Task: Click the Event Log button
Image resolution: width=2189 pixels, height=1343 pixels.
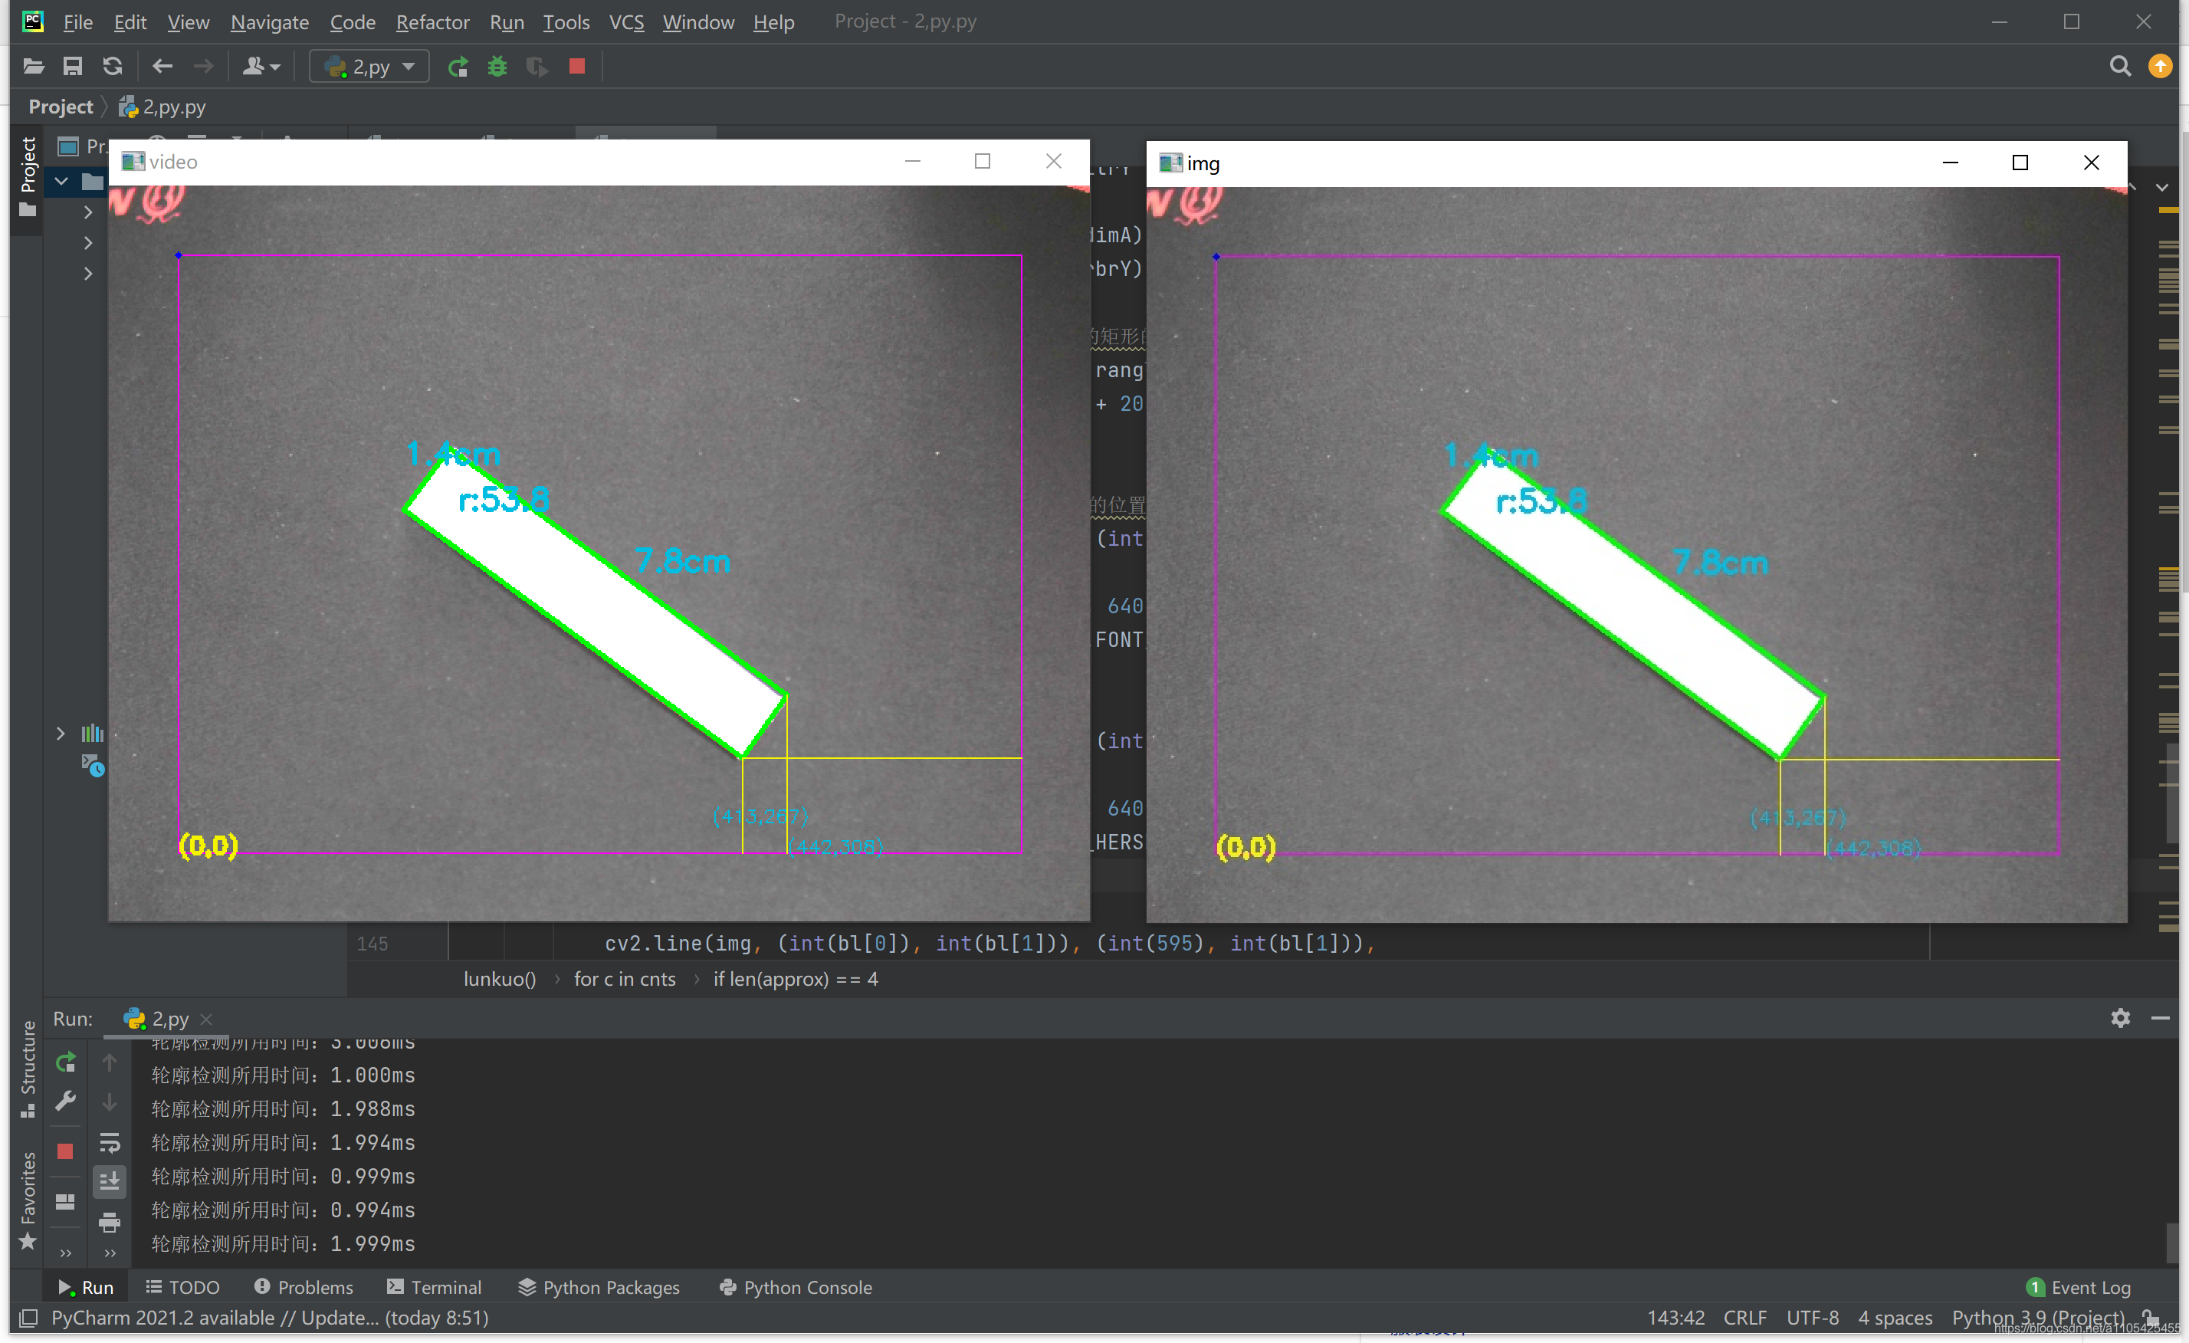Action: pos(2078,1287)
